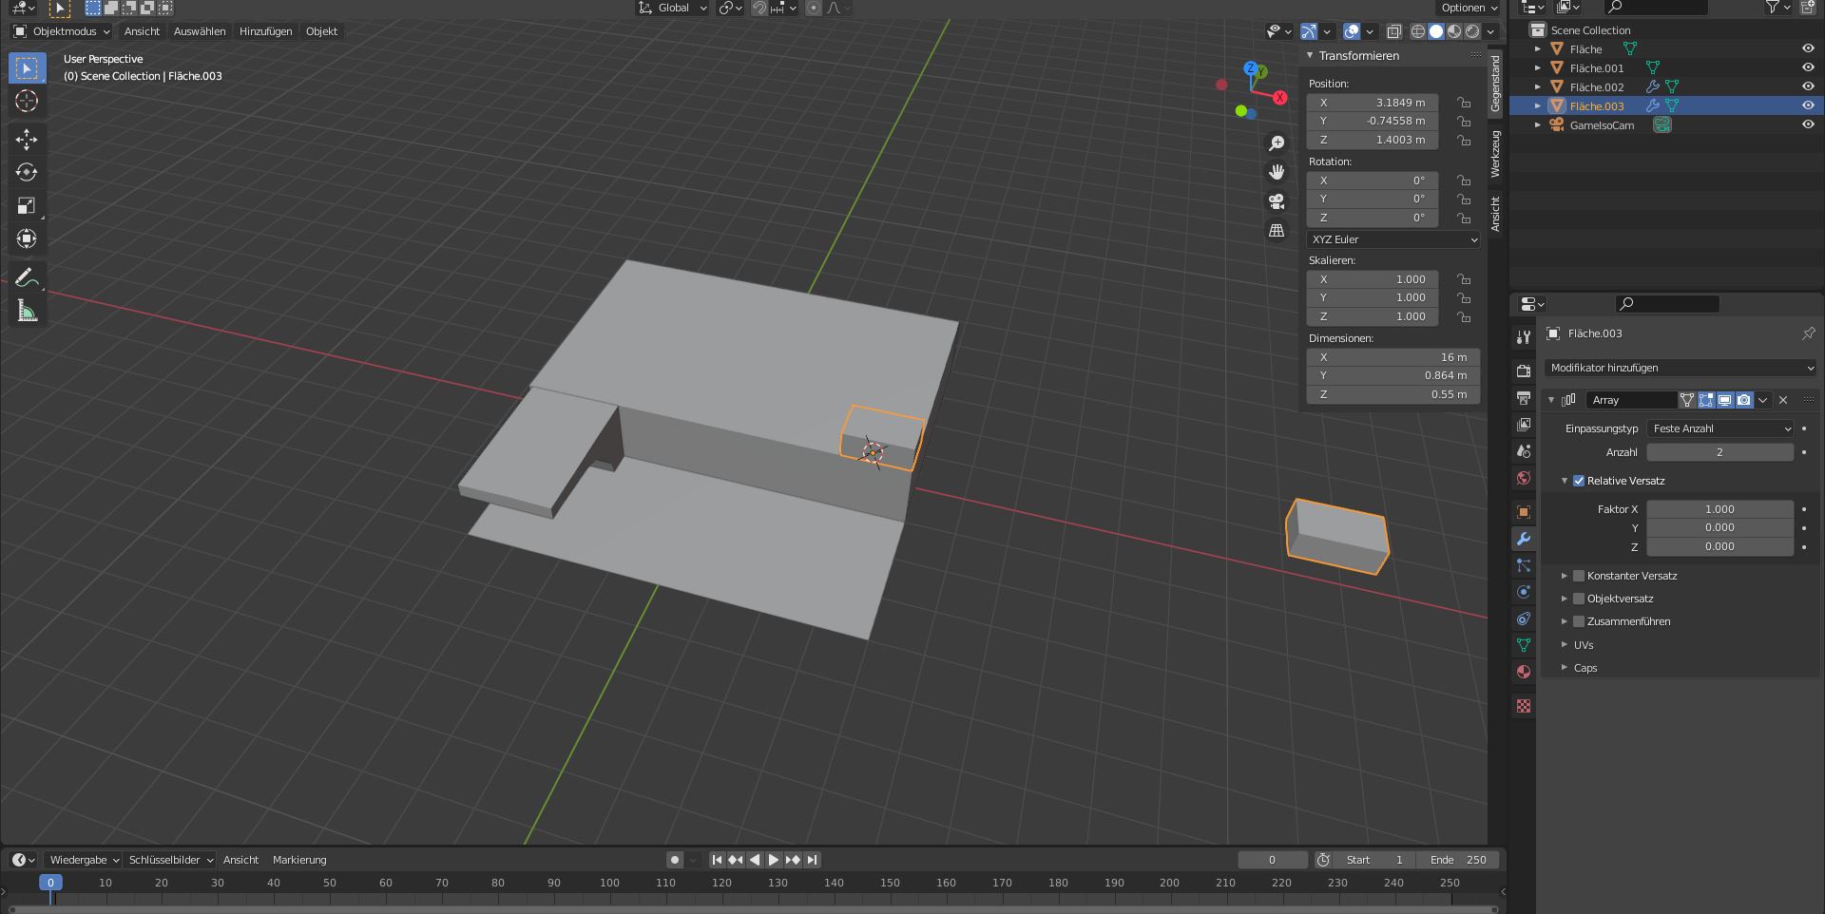The image size is (1825, 914).
Task: Click the Faktor X value slider
Action: coord(1719,509)
